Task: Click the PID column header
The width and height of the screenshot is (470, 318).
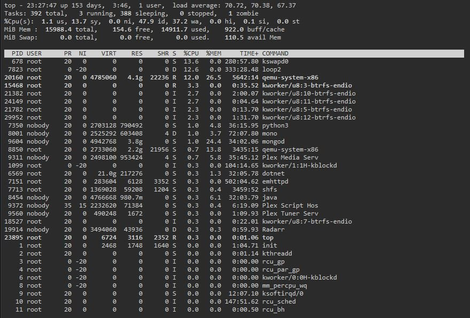Action: point(18,53)
